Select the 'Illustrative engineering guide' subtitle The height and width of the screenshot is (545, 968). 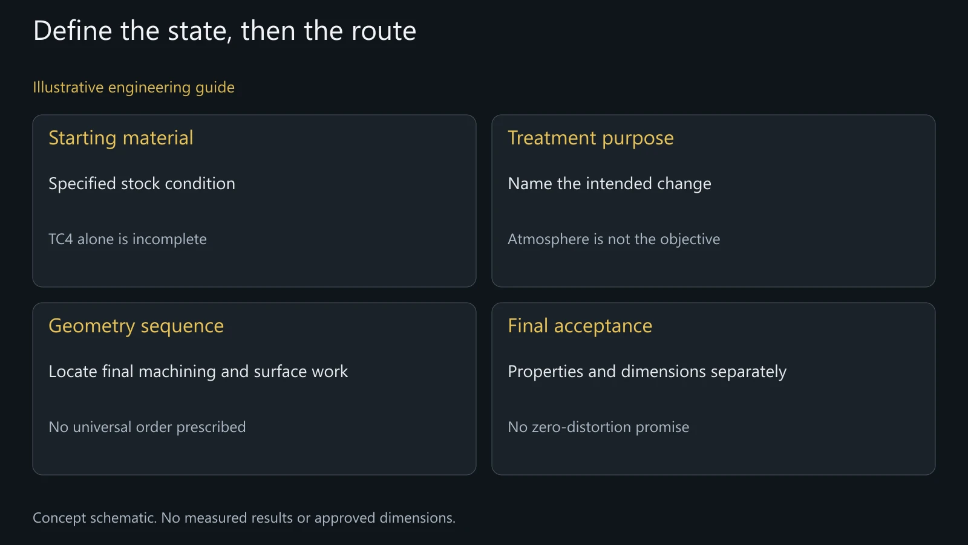[134, 88]
